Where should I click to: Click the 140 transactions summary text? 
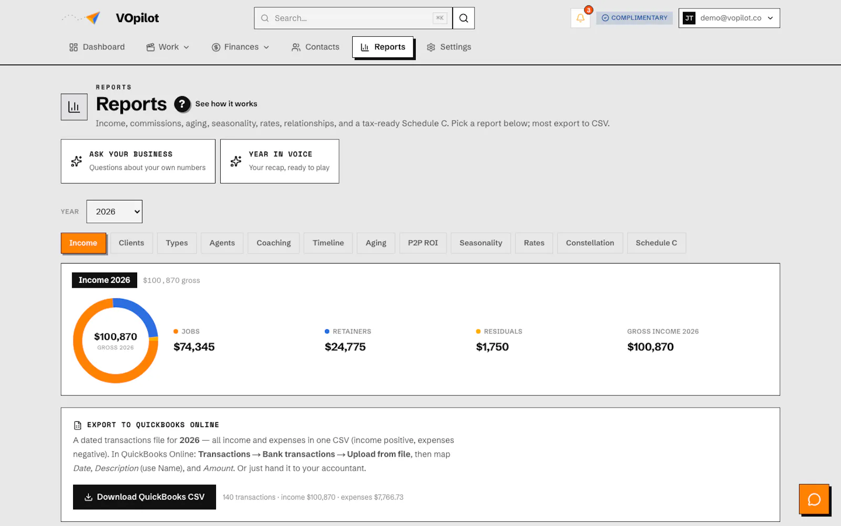(x=313, y=498)
